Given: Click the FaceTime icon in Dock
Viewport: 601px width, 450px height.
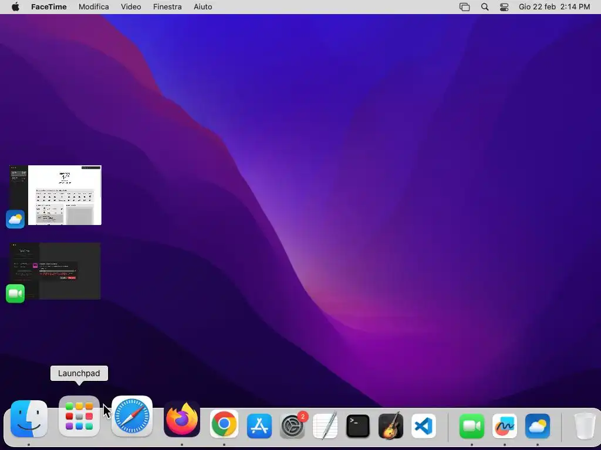Looking at the screenshot, I should tap(471, 426).
